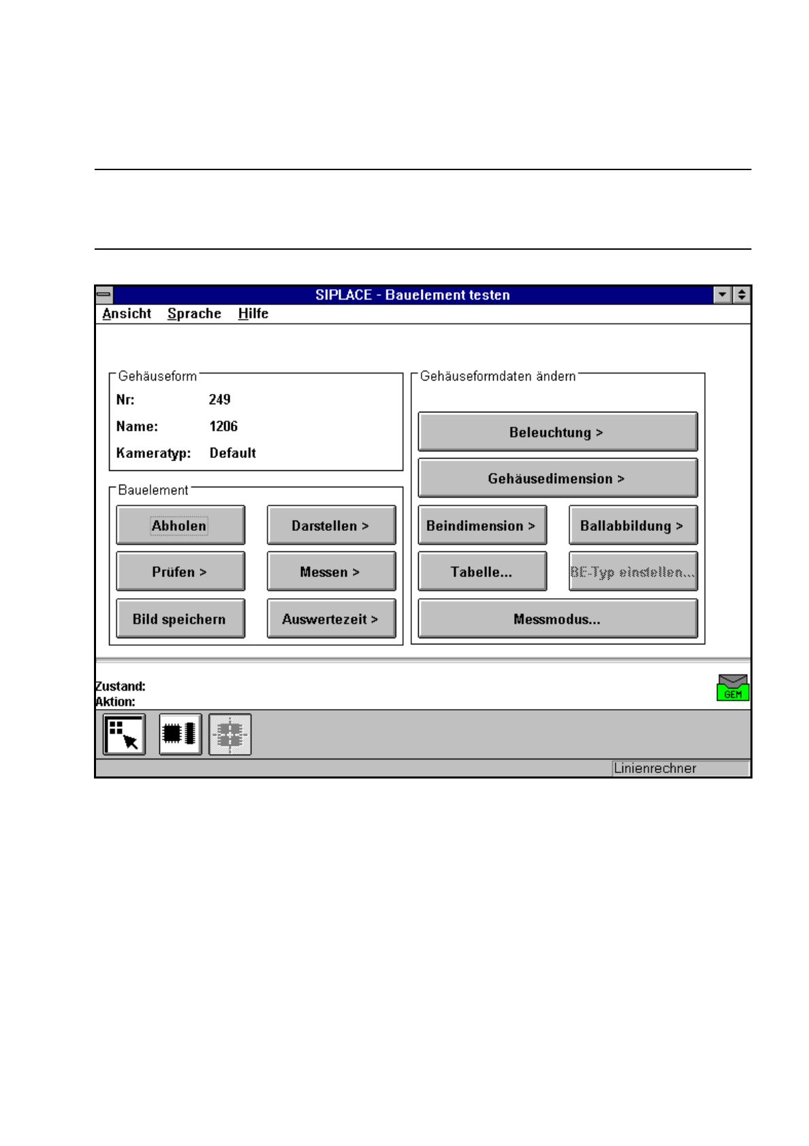Click the Name value 1206
809x1146 pixels.
223,426
